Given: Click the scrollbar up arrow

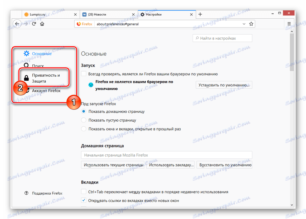Looking at the screenshot, I should tap(292, 31).
